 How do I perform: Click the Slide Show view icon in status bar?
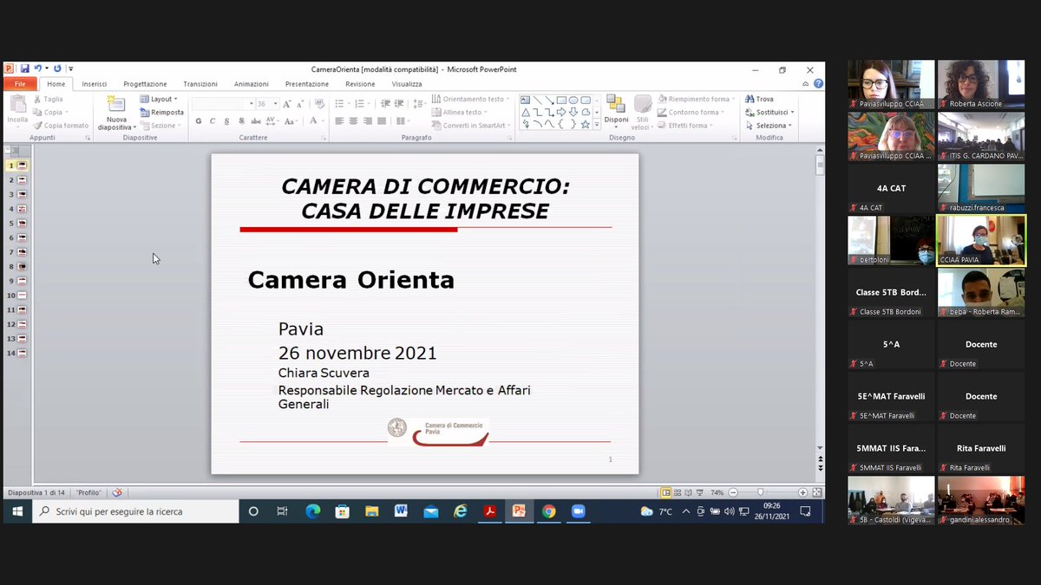(x=699, y=492)
